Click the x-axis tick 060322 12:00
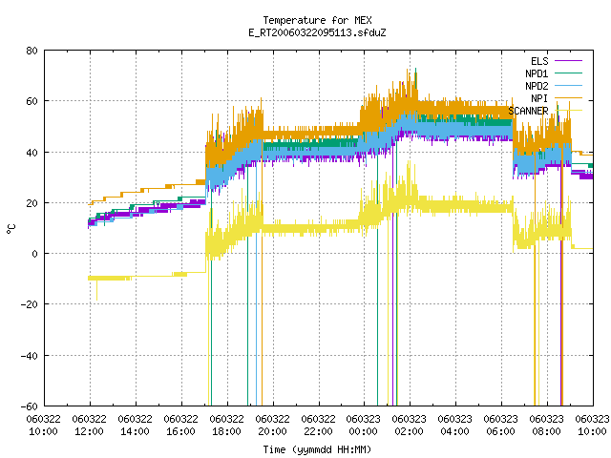 click(x=90, y=425)
